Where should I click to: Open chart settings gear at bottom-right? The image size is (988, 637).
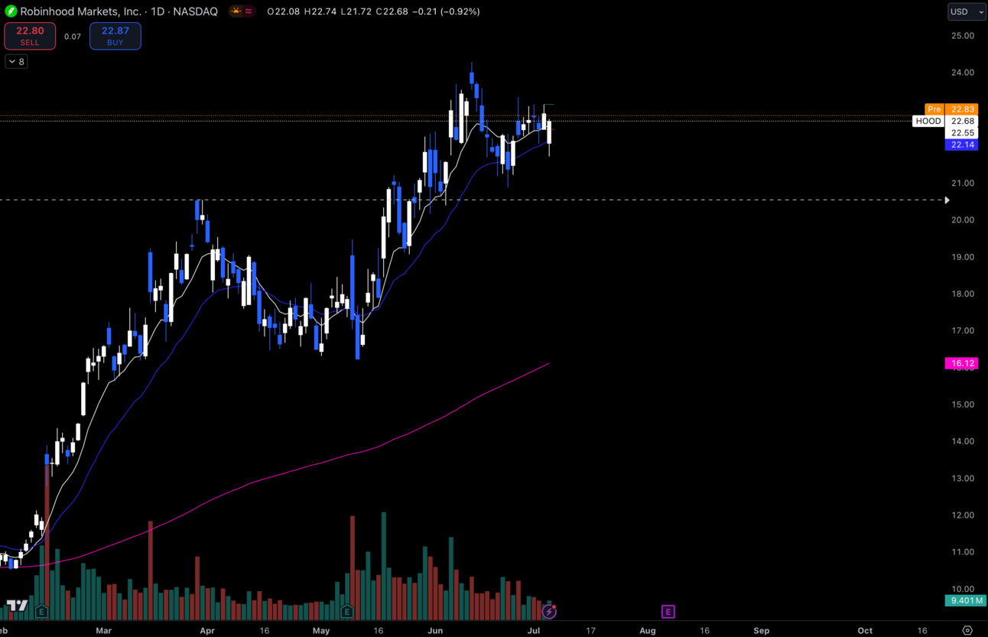tap(967, 631)
